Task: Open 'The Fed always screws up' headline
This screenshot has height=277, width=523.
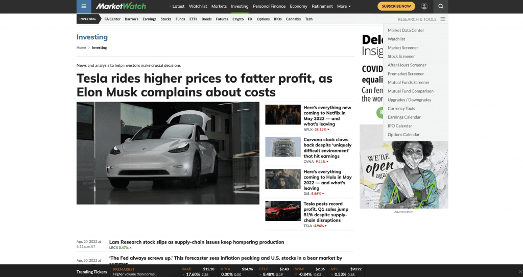Action: (225, 260)
